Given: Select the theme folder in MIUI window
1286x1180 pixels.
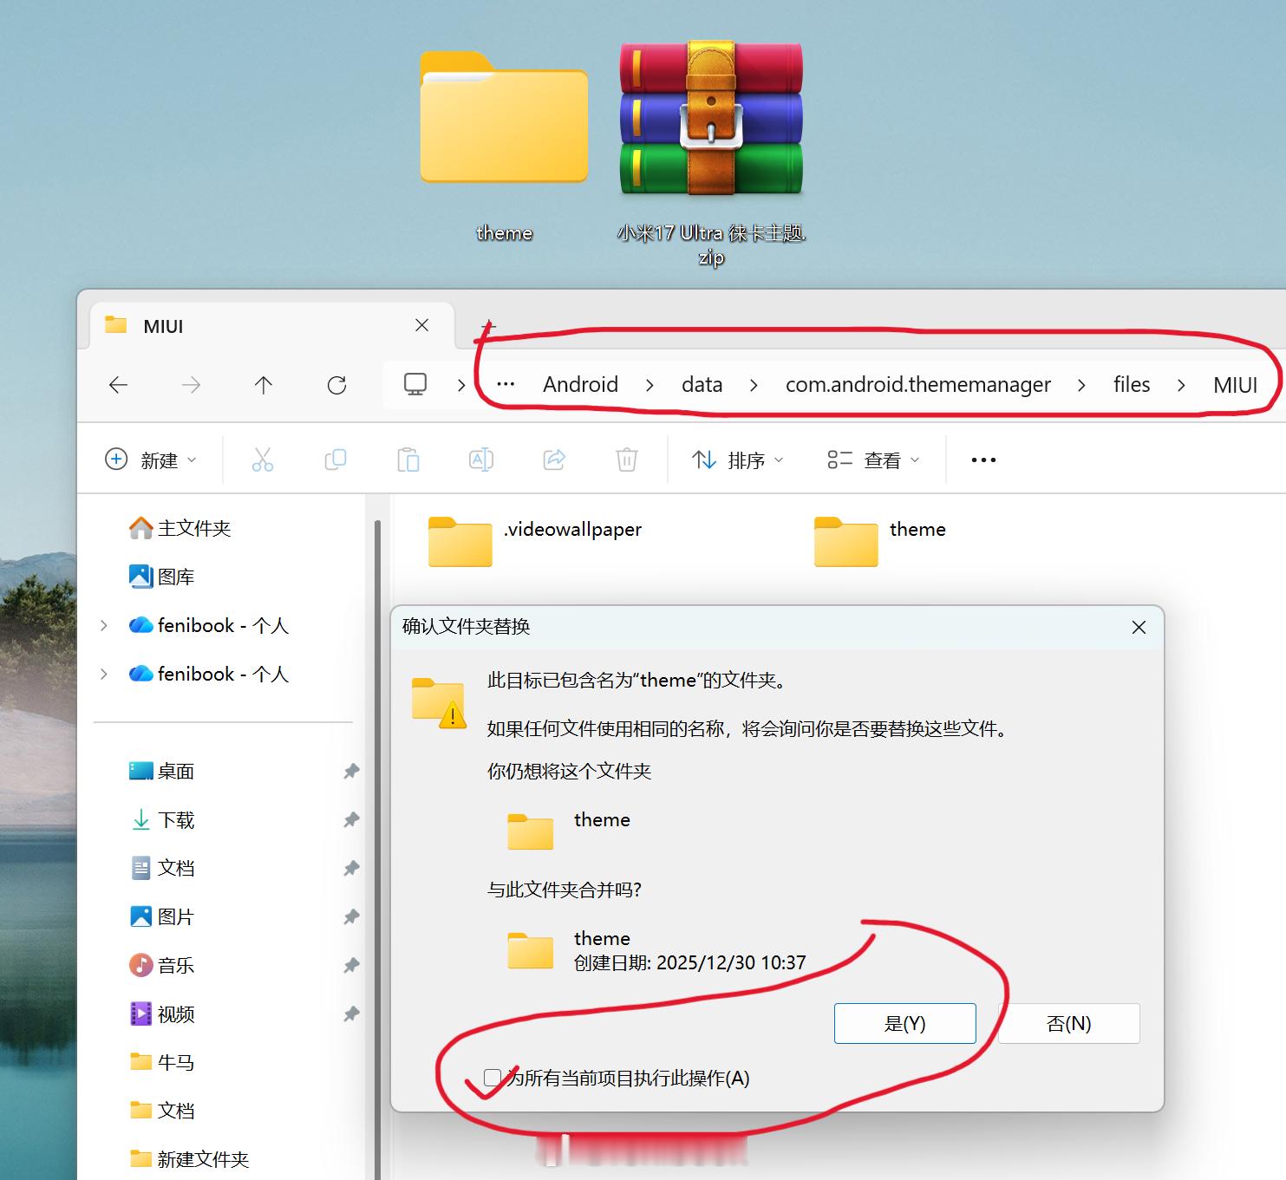Looking at the screenshot, I should [880, 541].
